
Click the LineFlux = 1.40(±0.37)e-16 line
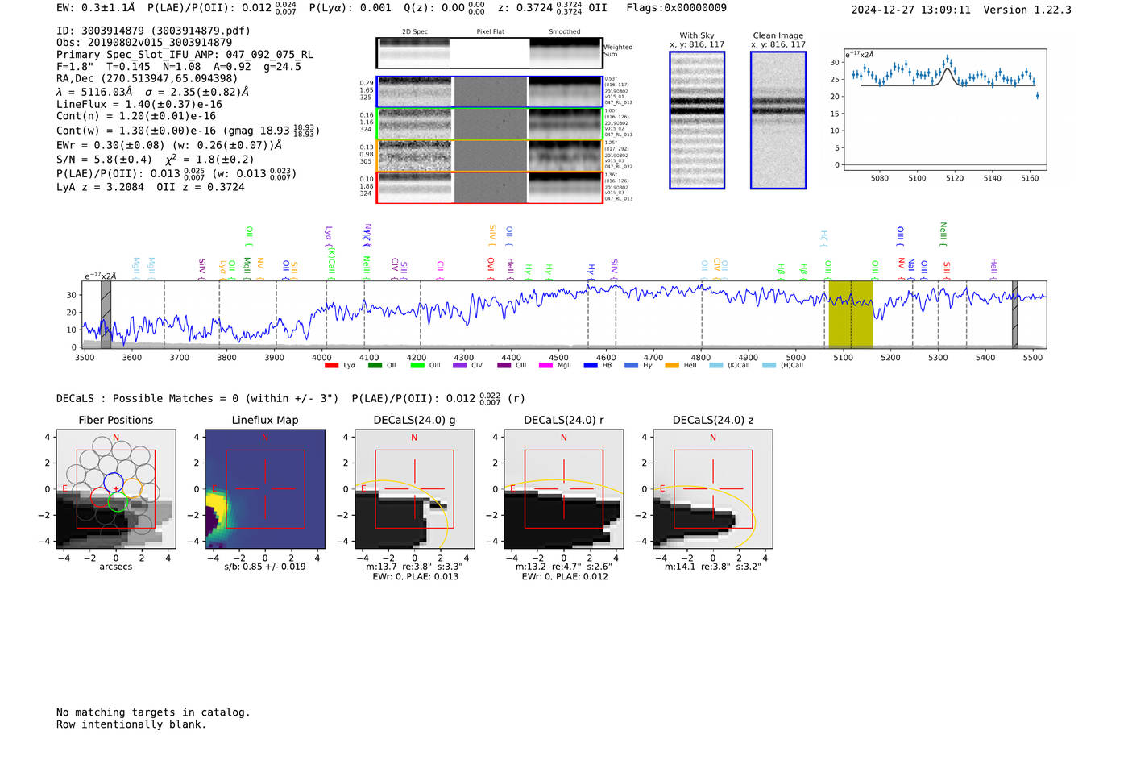[x=139, y=104]
